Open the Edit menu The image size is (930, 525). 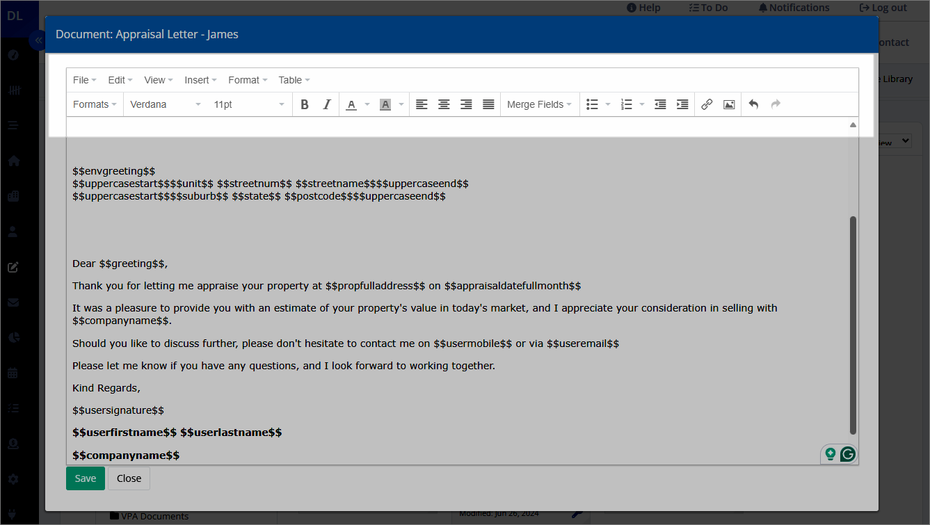click(120, 80)
